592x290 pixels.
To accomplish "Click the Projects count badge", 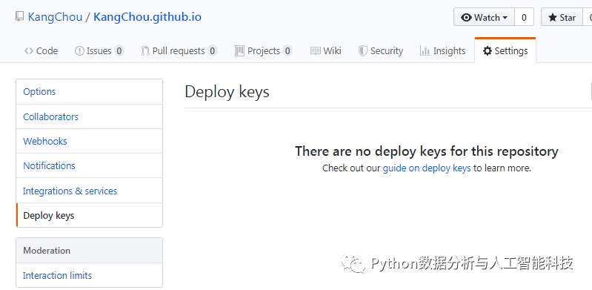I will pyautogui.click(x=287, y=51).
